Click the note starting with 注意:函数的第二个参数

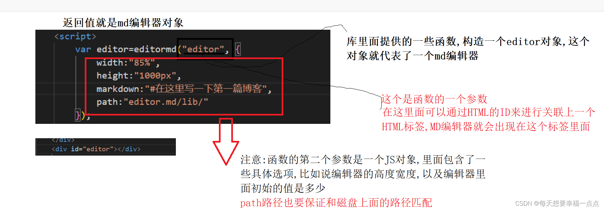(363, 174)
